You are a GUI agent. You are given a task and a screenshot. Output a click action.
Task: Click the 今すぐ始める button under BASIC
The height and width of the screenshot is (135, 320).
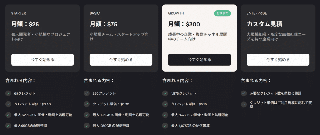point(121,60)
